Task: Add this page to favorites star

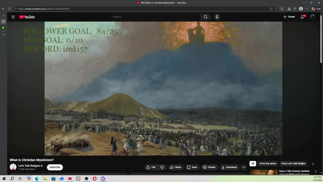Action: (276, 9)
